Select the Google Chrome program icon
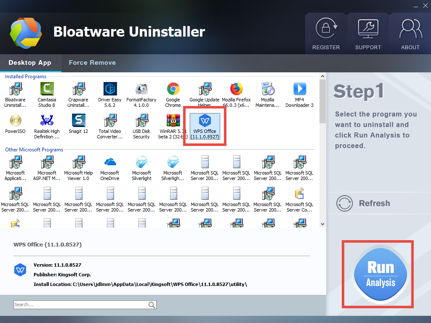This screenshot has width=431, height=323. click(173, 95)
